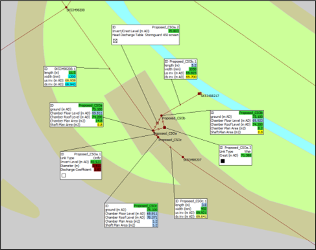Select the SK53498217 square outfall node
This screenshot has width=316, height=250.
click(199, 94)
